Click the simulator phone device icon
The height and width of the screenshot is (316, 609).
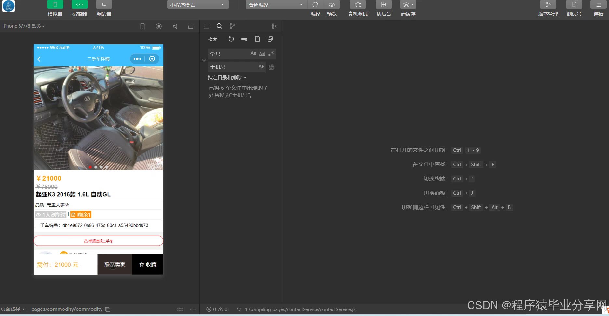pos(142,26)
